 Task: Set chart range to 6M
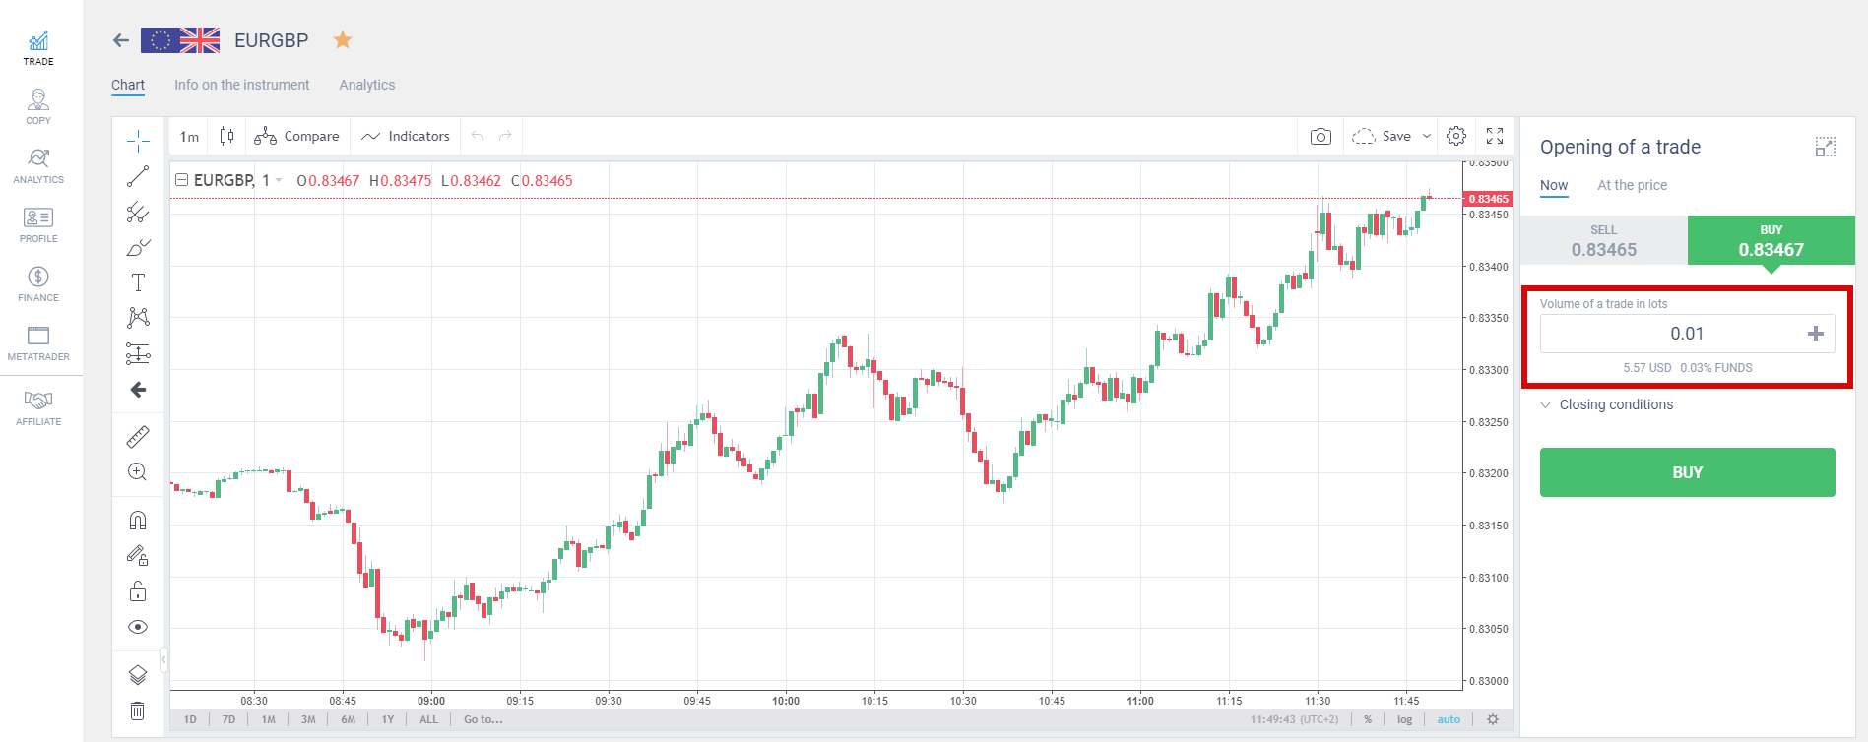(349, 719)
